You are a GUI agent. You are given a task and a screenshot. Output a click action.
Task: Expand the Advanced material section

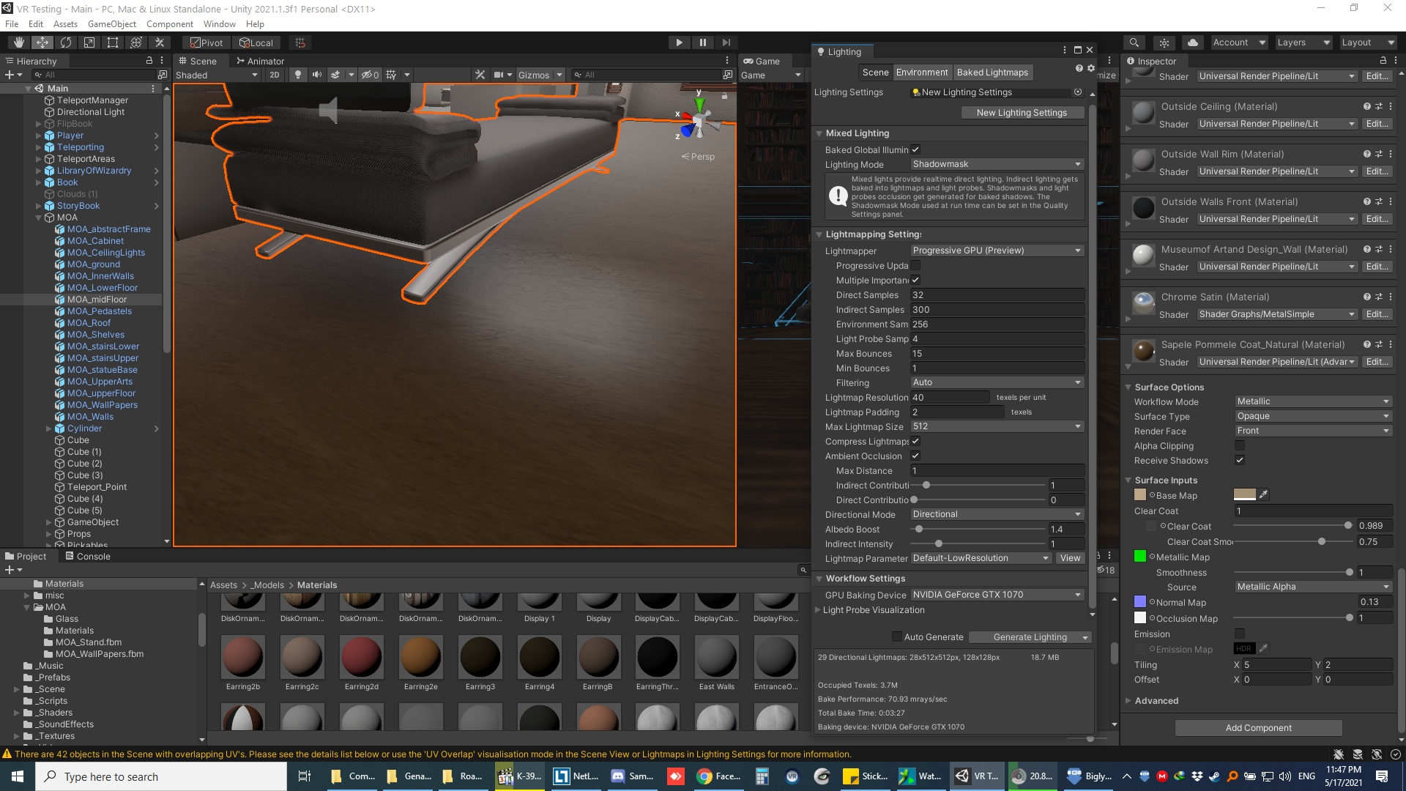(1128, 701)
